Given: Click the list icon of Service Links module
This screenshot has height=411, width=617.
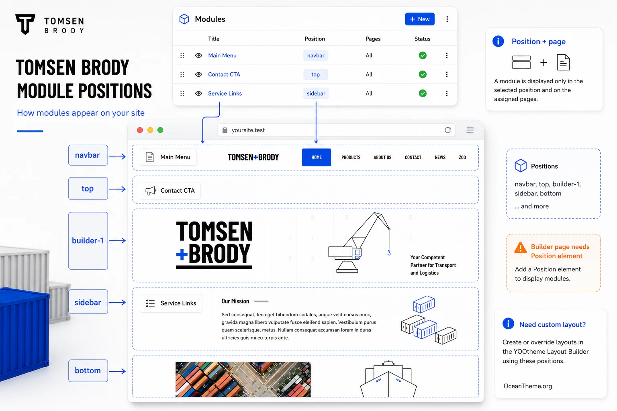Looking at the screenshot, I should click(151, 303).
